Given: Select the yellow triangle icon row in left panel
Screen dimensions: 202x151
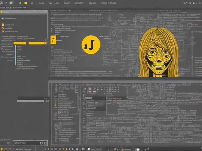Looking at the screenshot, I should coord(10,31).
